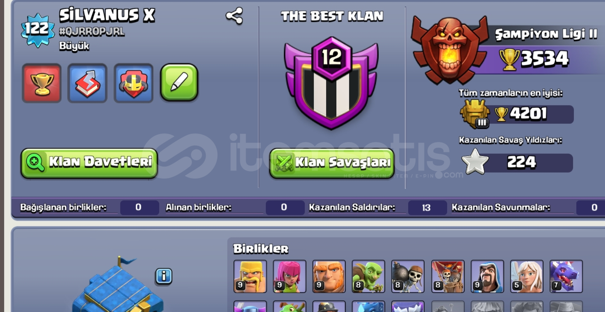Screen dimensions: 605x312
Task: Select the Wall Breaker troop icon
Action: pyautogui.click(x=408, y=276)
